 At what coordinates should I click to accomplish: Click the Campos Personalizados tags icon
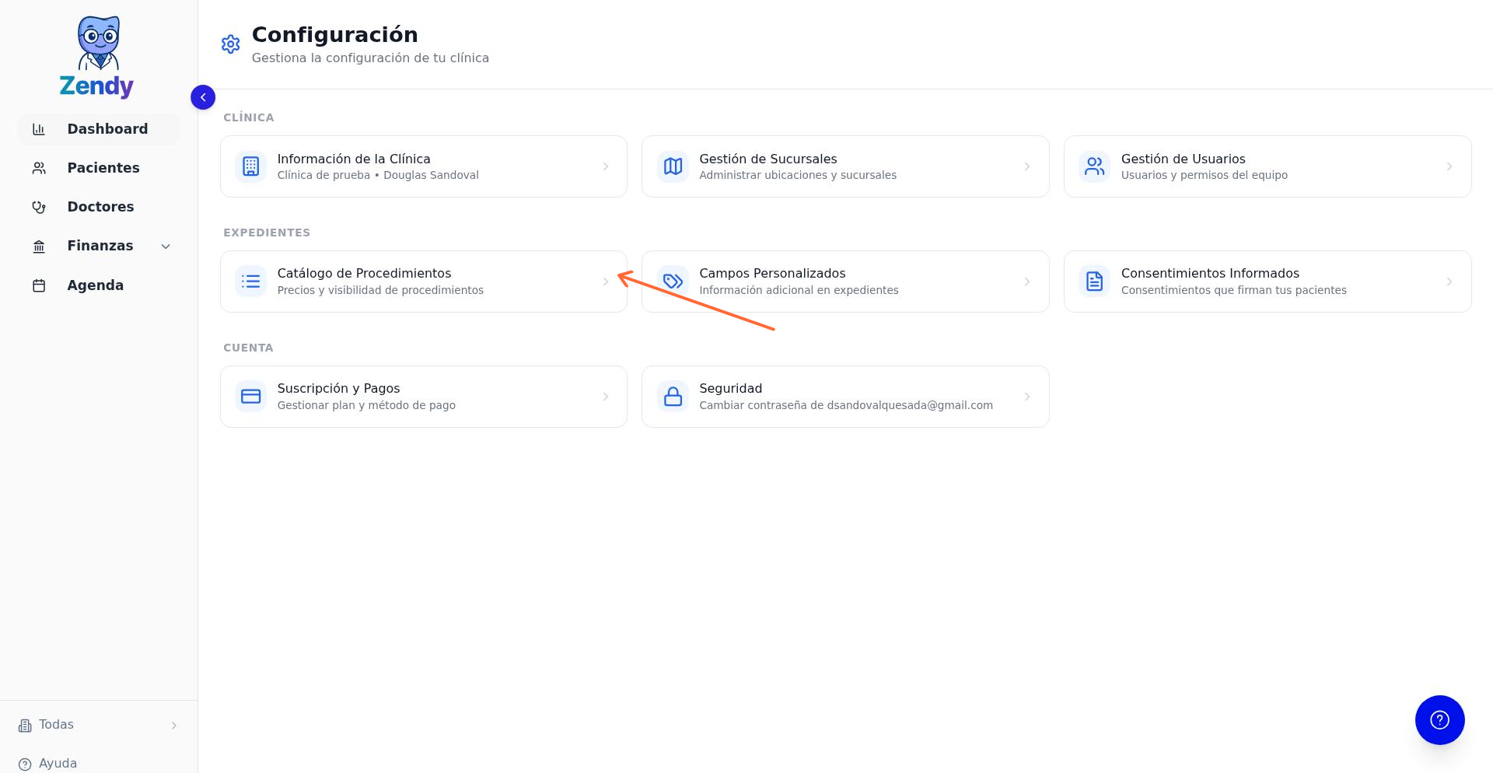(673, 281)
